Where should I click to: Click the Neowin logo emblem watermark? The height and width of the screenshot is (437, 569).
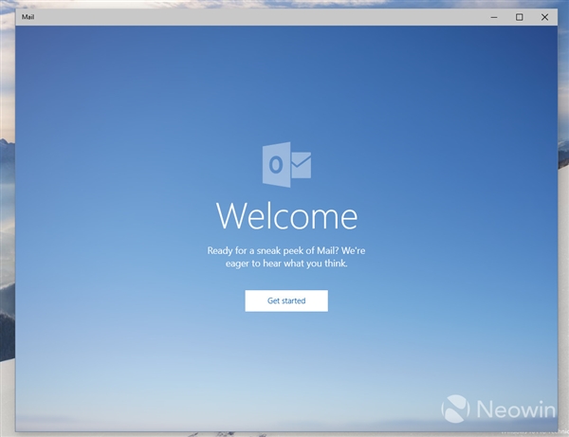point(457,409)
